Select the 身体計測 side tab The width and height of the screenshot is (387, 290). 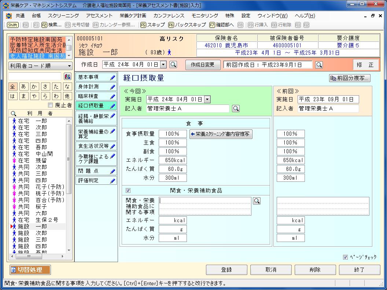[x=96, y=87]
